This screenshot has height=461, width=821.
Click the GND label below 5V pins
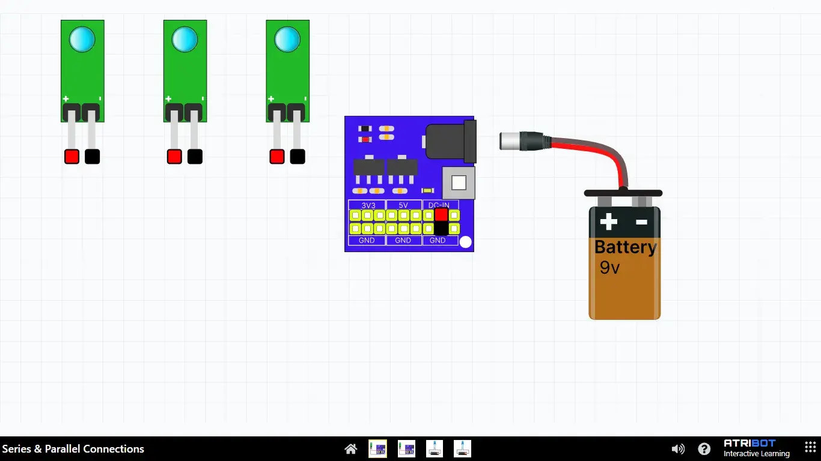pos(403,240)
